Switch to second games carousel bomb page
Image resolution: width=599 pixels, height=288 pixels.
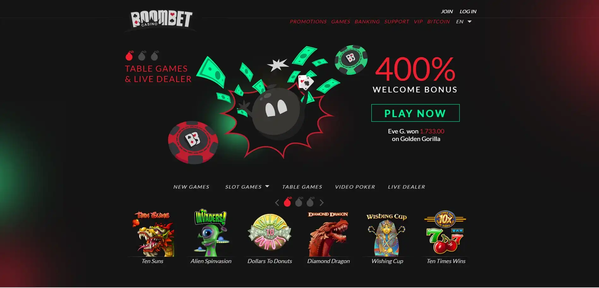click(x=299, y=202)
